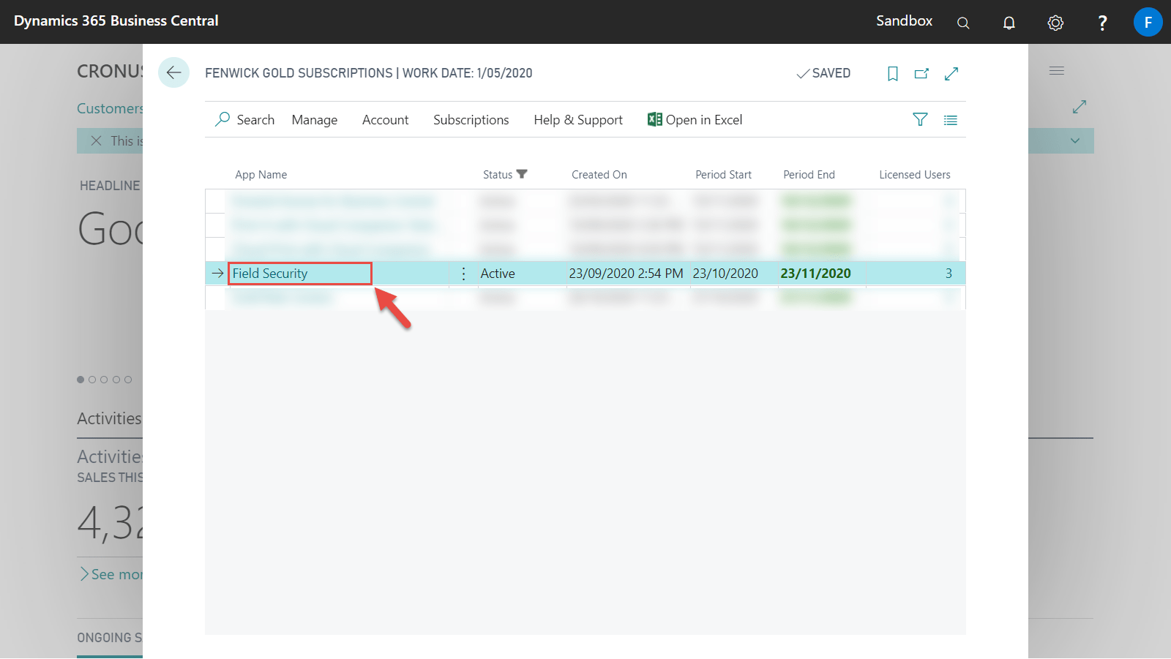Click the Licensed Users column header
Screen dimensions: 1171x659
coord(914,175)
